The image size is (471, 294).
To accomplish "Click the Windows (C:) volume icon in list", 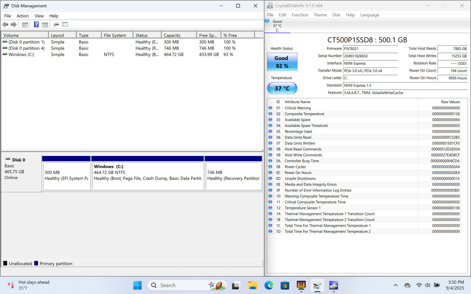I will 5,54.
